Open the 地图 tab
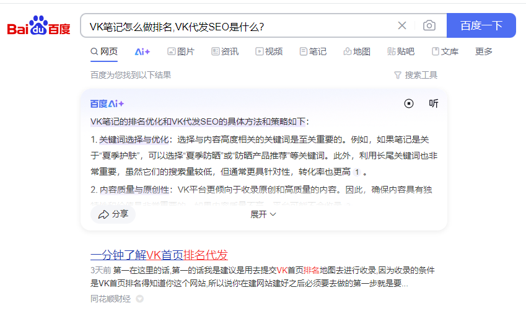526x316 pixels. pos(357,51)
